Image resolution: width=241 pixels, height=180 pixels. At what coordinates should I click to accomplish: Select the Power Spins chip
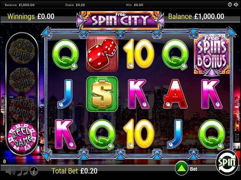click(22, 51)
